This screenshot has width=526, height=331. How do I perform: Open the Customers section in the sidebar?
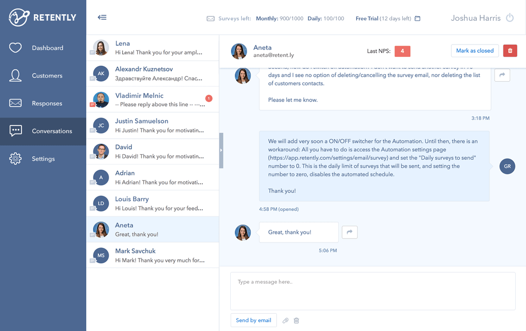pos(15,75)
